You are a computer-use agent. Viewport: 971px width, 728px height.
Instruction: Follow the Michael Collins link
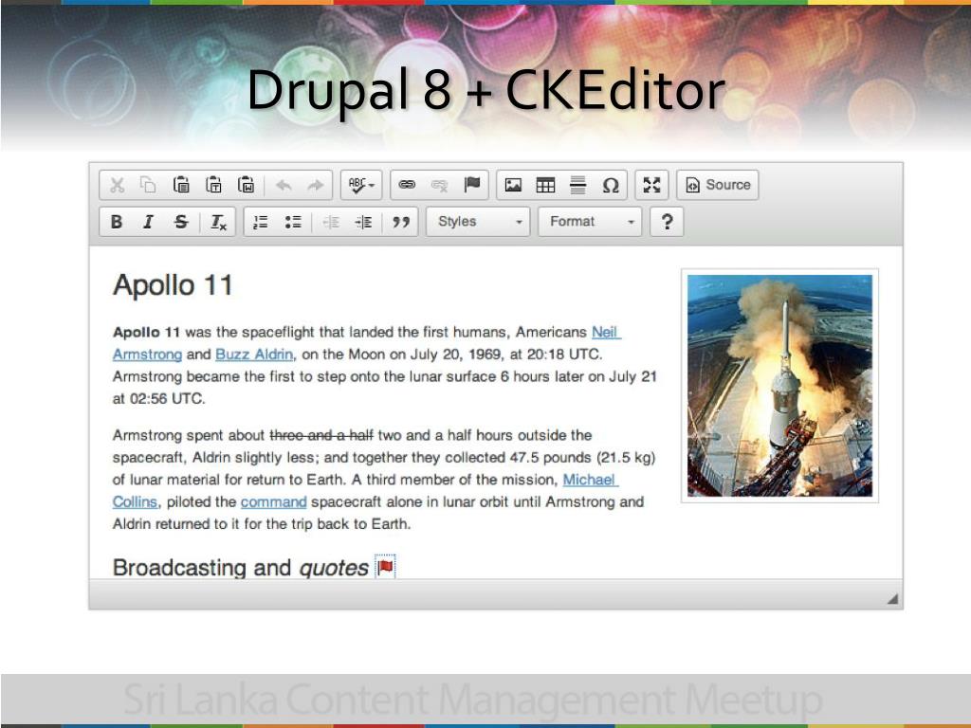click(x=590, y=480)
